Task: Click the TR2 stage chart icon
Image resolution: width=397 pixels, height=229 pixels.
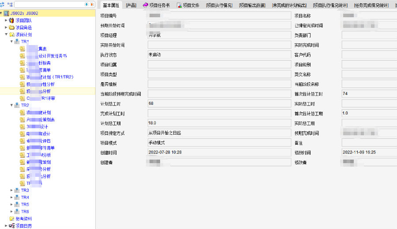Action: coord(17,105)
